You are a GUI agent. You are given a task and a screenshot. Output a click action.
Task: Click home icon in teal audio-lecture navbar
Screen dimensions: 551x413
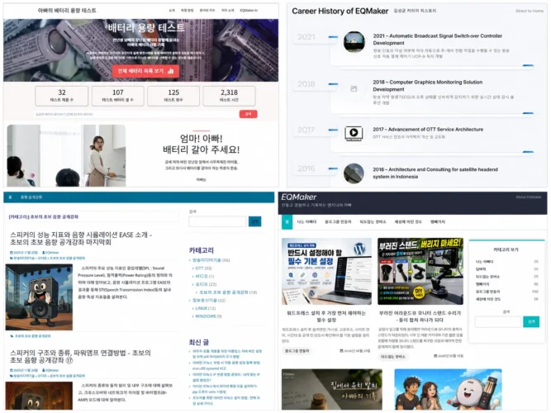10,197
